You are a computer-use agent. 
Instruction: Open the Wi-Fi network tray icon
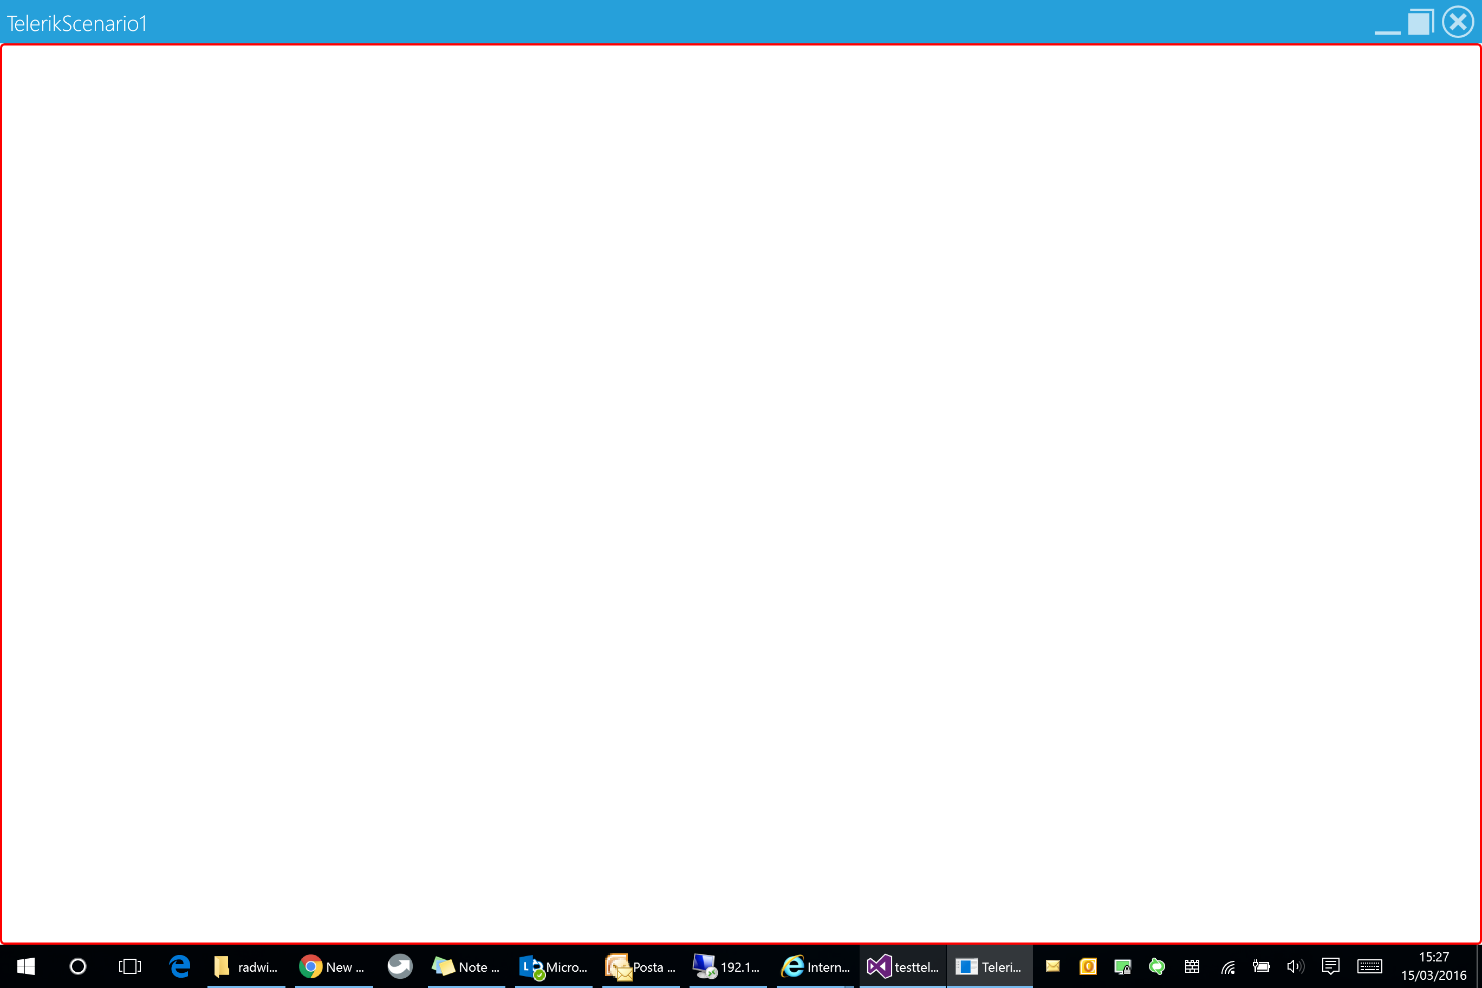tap(1227, 966)
